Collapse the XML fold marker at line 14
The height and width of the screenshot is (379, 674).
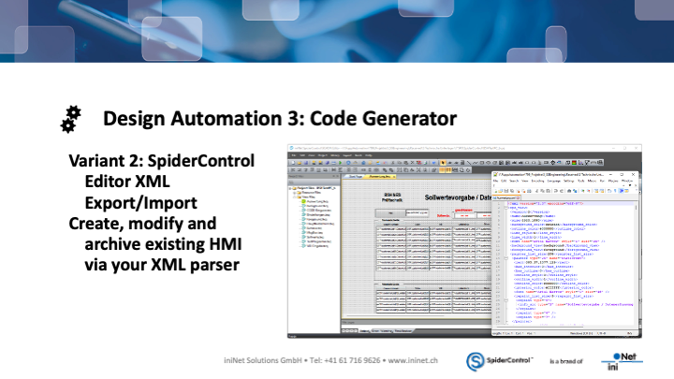[x=505, y=258]
